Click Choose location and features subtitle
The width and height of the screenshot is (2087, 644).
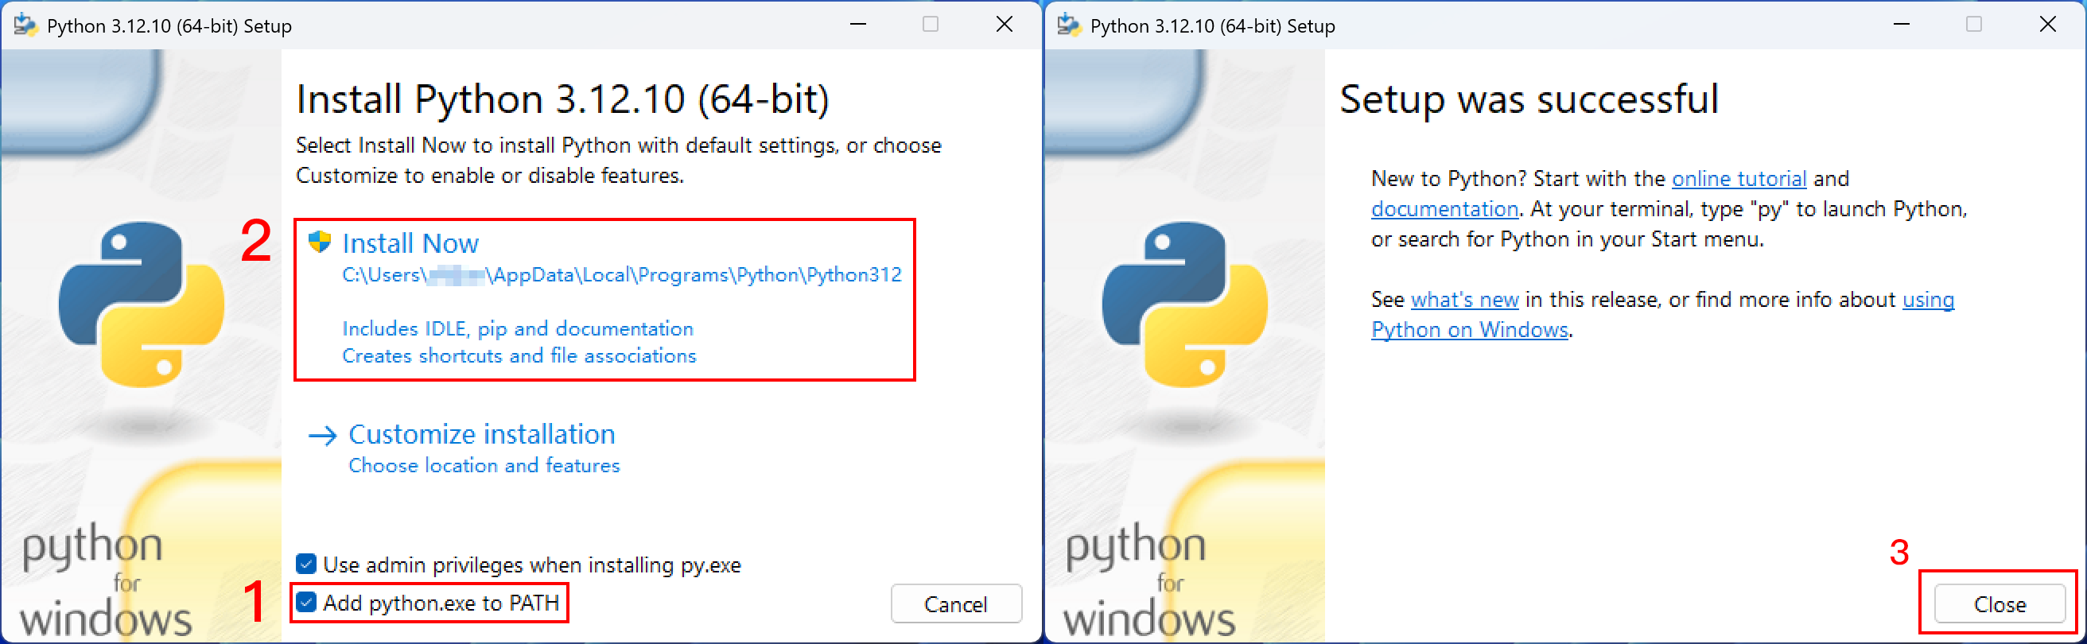(484, 466)
